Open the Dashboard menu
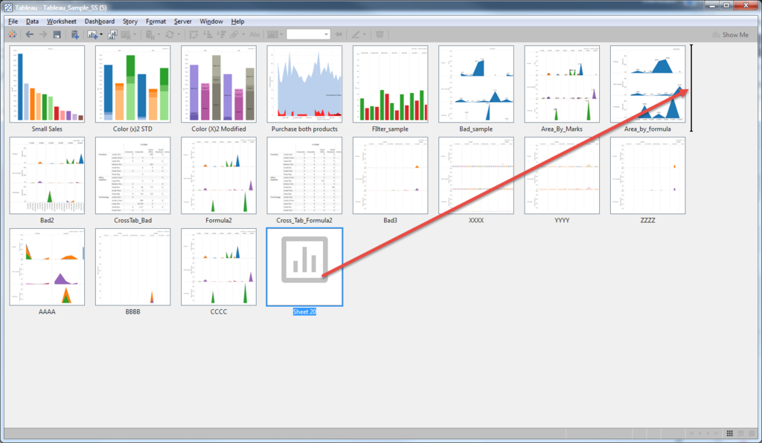The height and width of the screenshot is (443, 762). click(100, 22)
